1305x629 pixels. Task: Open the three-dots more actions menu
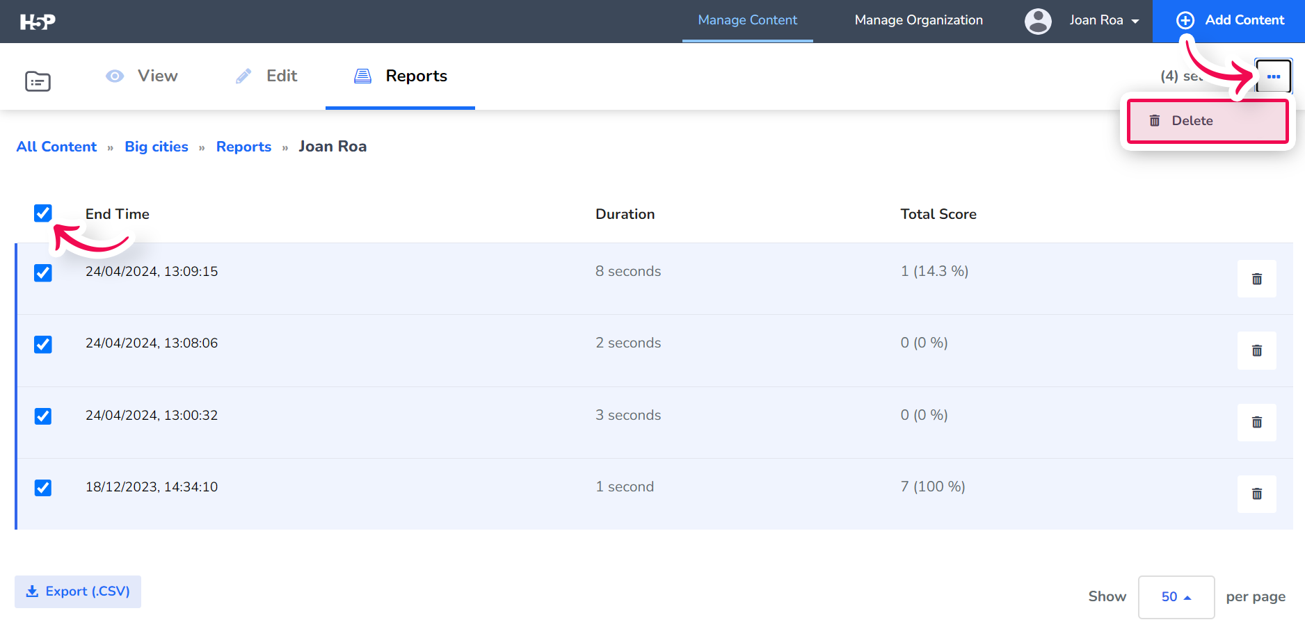click(x=1274, y=76)
